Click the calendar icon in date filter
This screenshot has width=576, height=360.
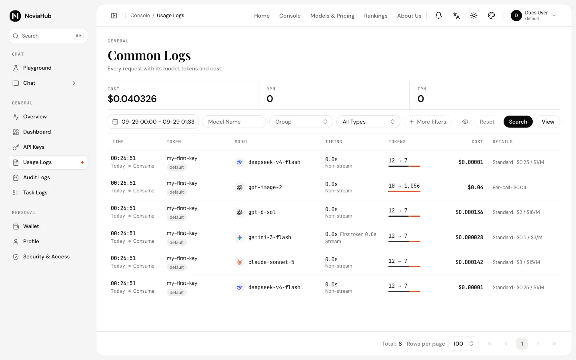115,122
